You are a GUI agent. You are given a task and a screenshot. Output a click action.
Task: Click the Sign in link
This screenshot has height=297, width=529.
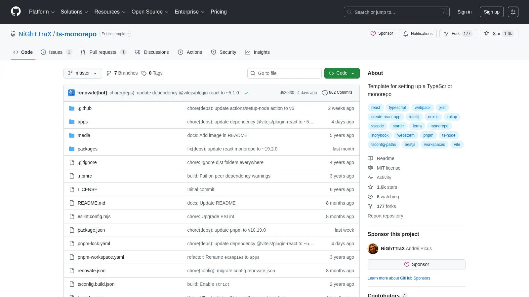click(465, 12)
